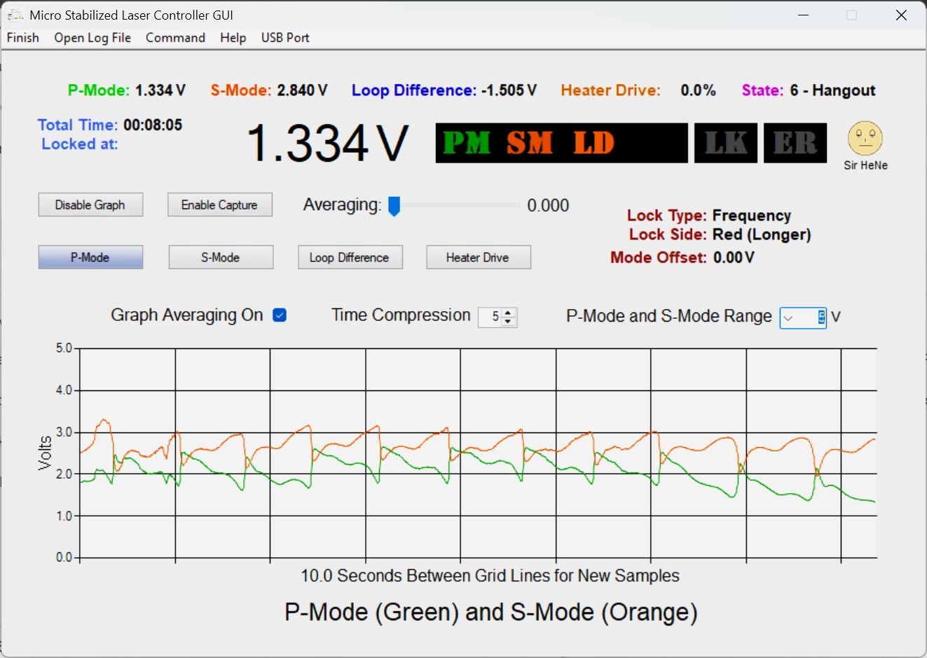Viewport: 927px width, 658px height.
Task: Click the ER error indicator
Action: click(x=795, y=143)
